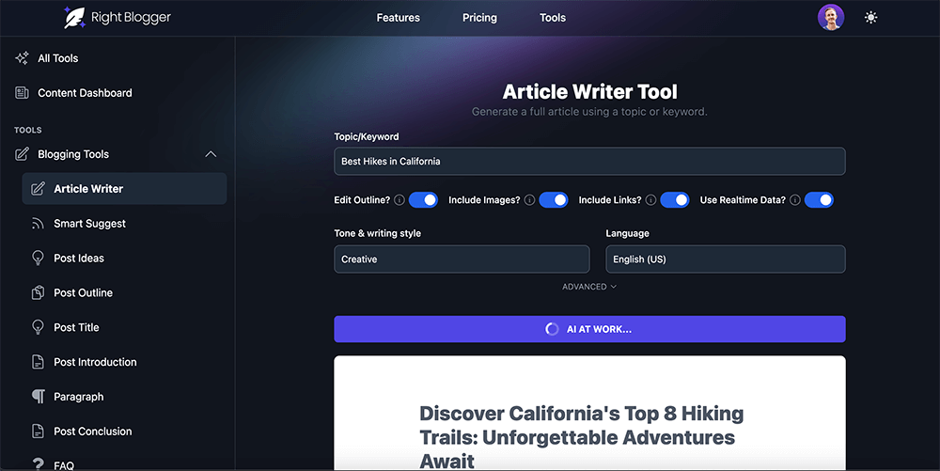
Task: Click info icon beside Edit Outline
Action: (x=399, y=200)
